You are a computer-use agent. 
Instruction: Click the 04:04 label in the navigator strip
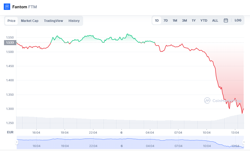[x=150, y=146]
